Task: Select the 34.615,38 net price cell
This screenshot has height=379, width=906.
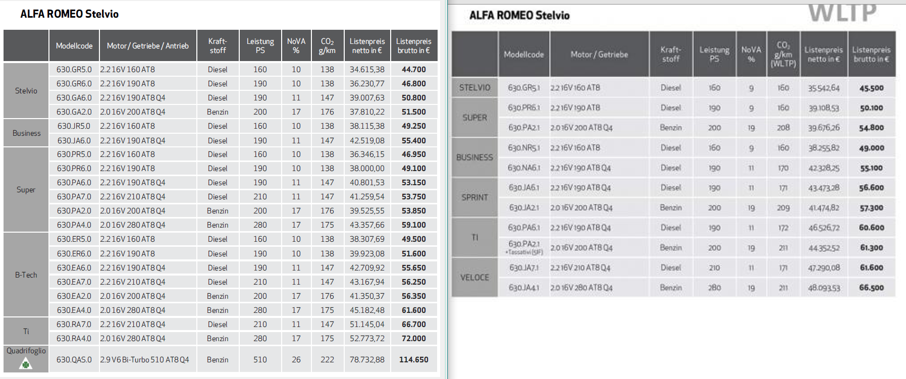Action: click(x=367, y=69)
